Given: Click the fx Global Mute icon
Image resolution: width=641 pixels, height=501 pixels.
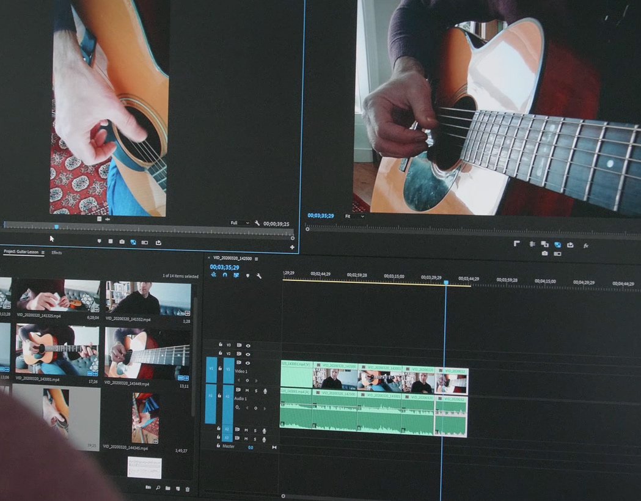Looking at the screenshot, I should click(x=586, y=246).
